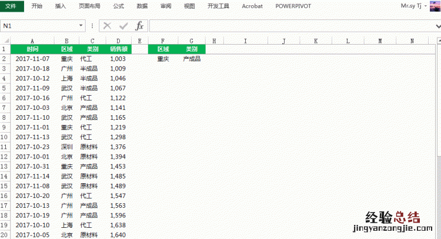Screen dimensions: 441x239
Task: Click the vertical scrollbar on the right
Action: (x=438, y=117)
